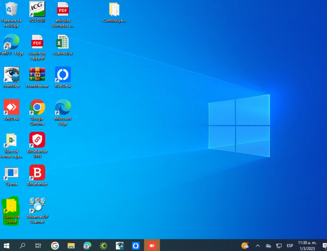Image resolution: width=327 pixels, height=251 pixels.
Task: Change ESP input language indicator
Action: pyautogui.click(x=290, y=245)
